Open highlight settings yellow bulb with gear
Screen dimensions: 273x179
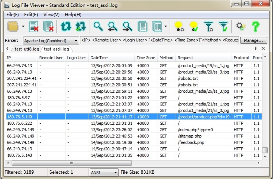[x=179, y=26]
